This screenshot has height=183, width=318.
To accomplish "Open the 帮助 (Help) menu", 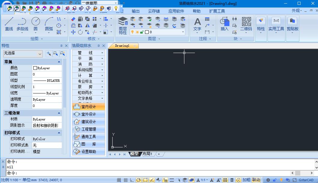I will click(197, 11).
